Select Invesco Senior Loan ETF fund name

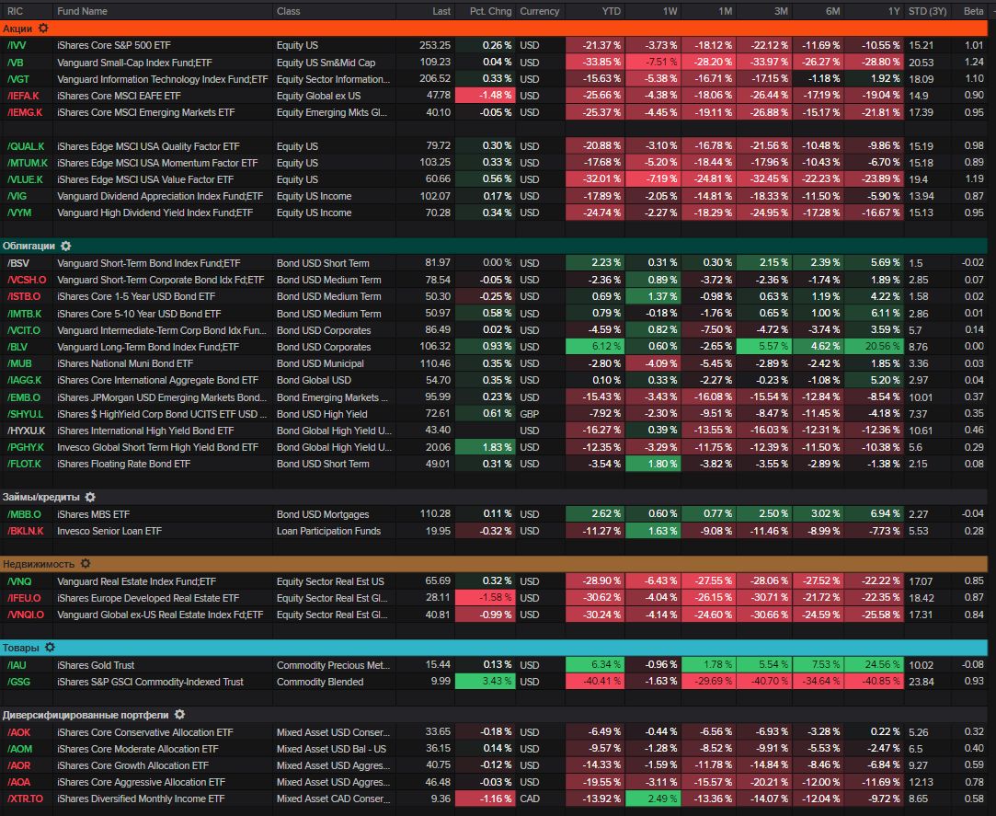point(109,530)
